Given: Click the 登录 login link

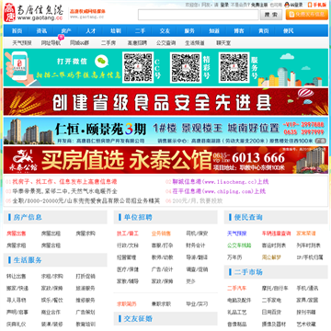Looking at the screenshot, I should coord(224,5).
